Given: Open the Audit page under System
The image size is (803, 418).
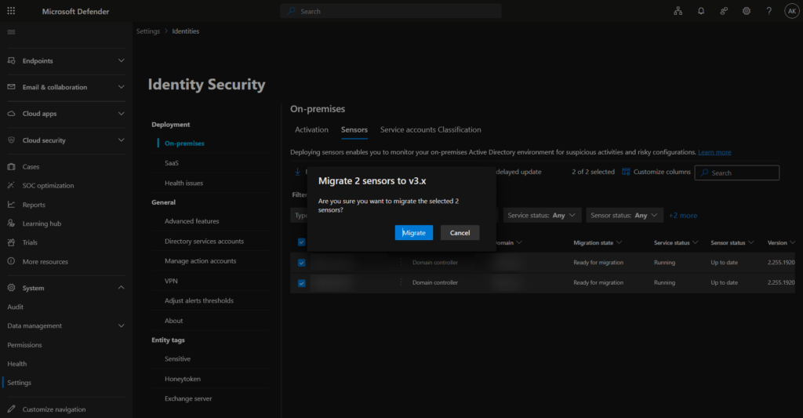Looking at the screenshot, I should pyautogui.click(x=16, y=307).
